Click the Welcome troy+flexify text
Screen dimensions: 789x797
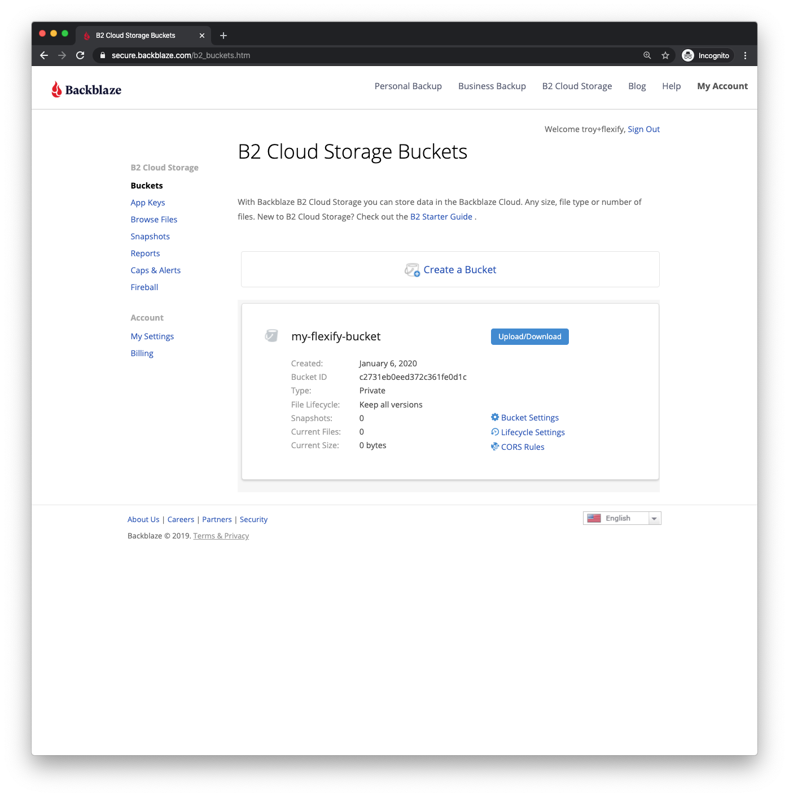pos(585,129)
